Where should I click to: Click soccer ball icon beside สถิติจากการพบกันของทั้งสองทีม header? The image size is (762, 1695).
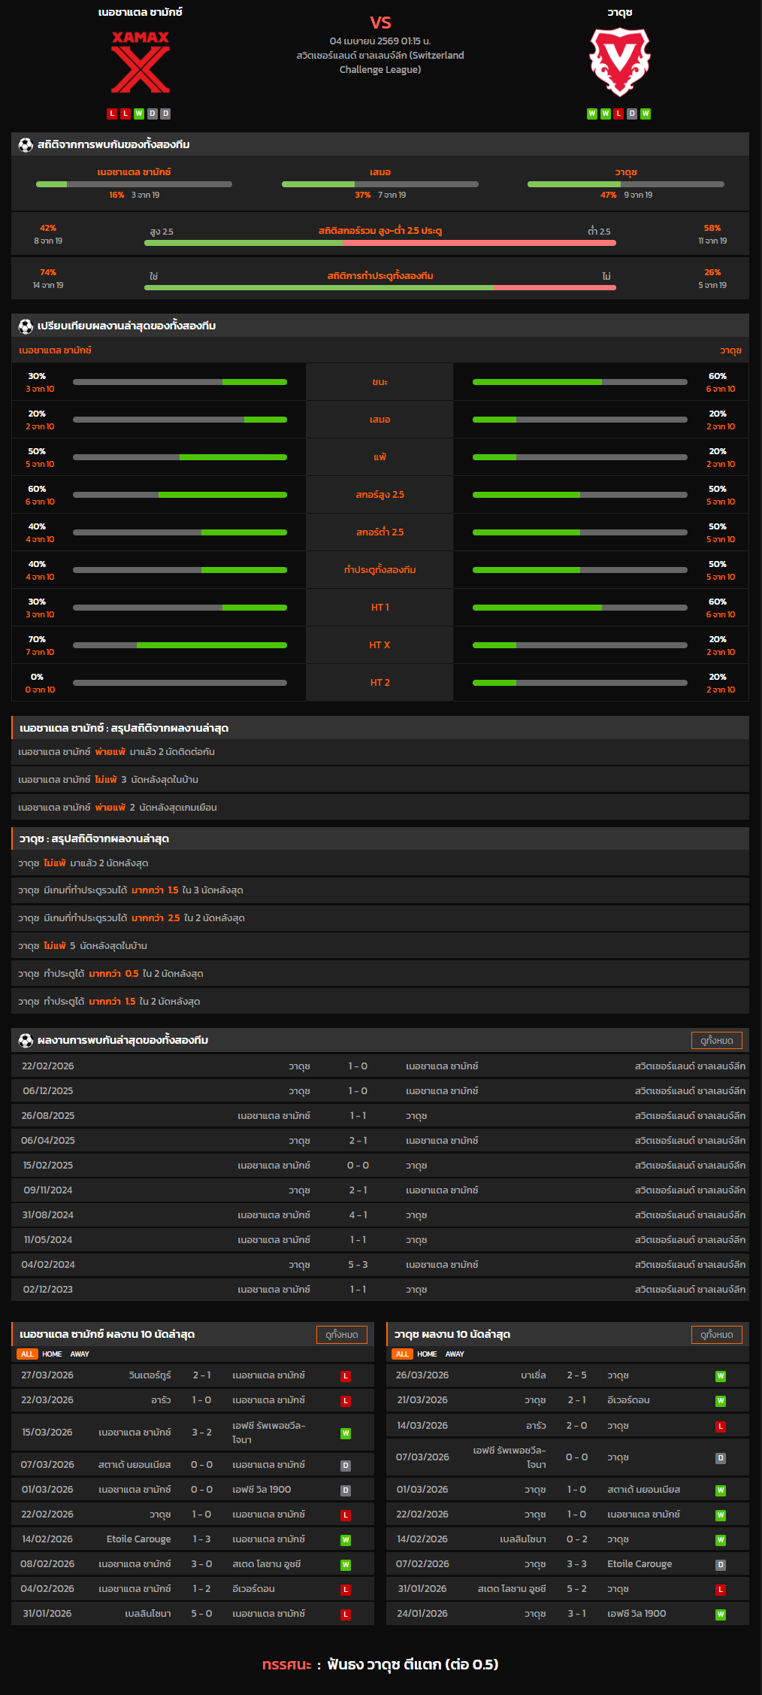coord(26,144)
